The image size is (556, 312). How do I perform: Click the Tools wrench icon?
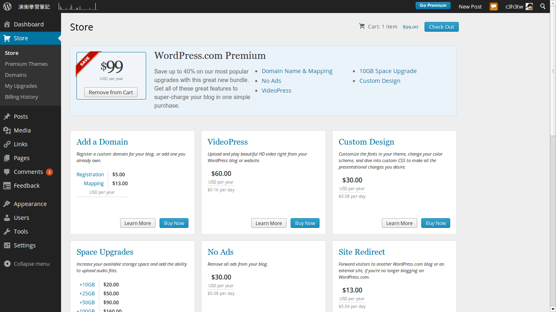(x=7, y=232)
